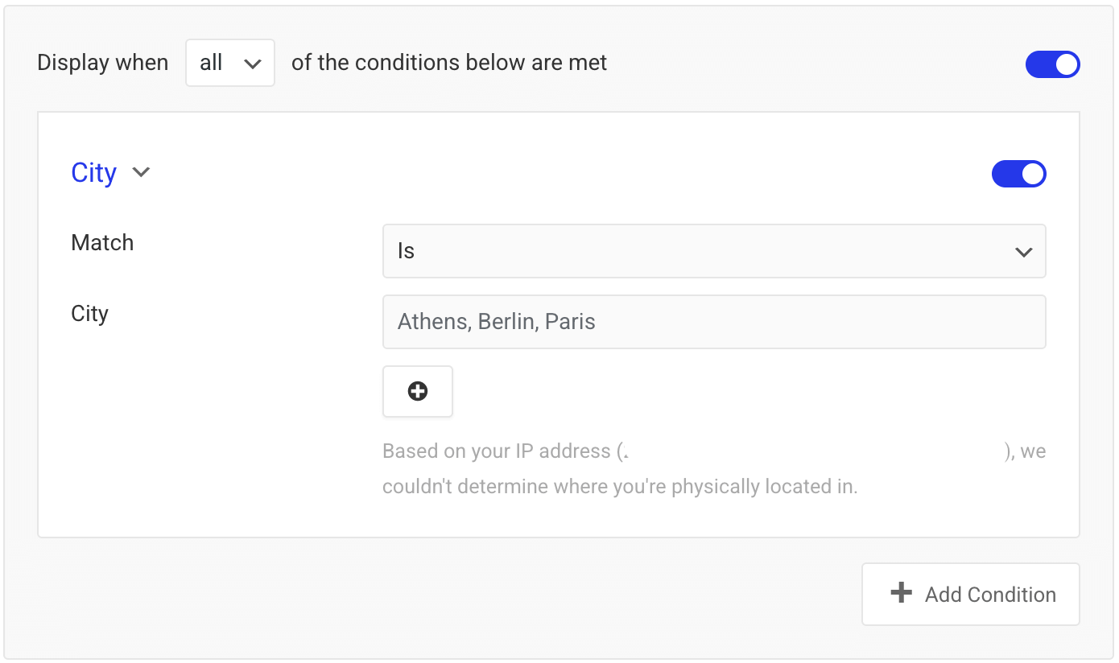The height and width of the screenshot is (663, 1119).
Task: Click the blue City condition heading
Action: tap(93, 173)
